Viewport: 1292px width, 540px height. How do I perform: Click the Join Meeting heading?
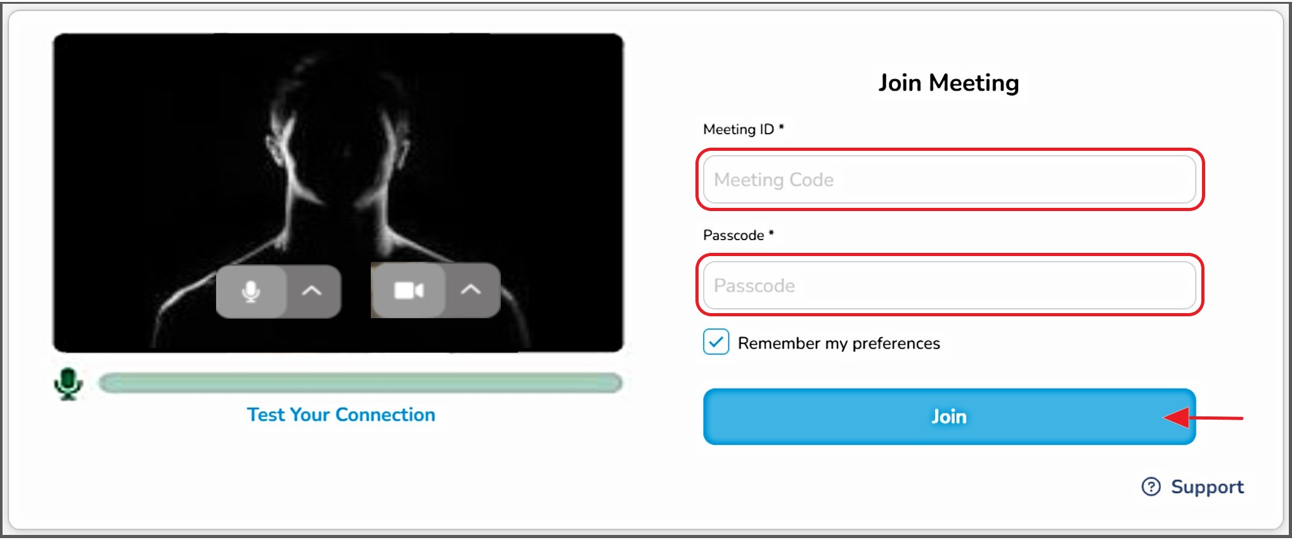click(x=948, y=83)
